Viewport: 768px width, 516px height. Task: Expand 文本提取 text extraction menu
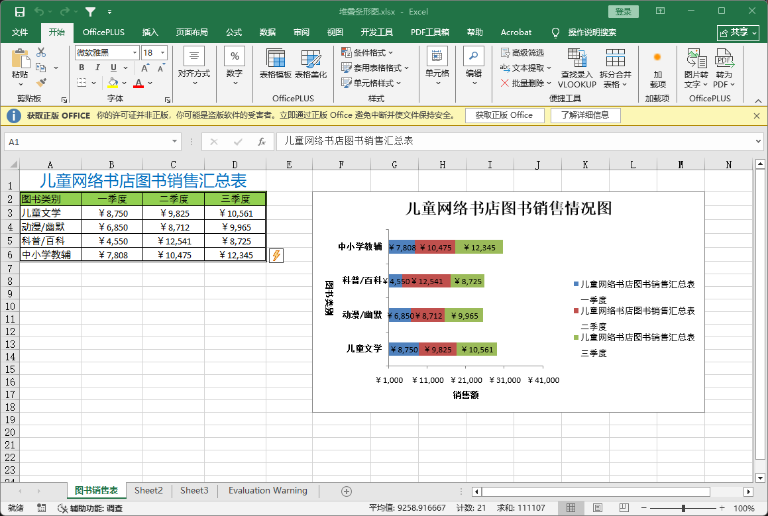[525, 68]
